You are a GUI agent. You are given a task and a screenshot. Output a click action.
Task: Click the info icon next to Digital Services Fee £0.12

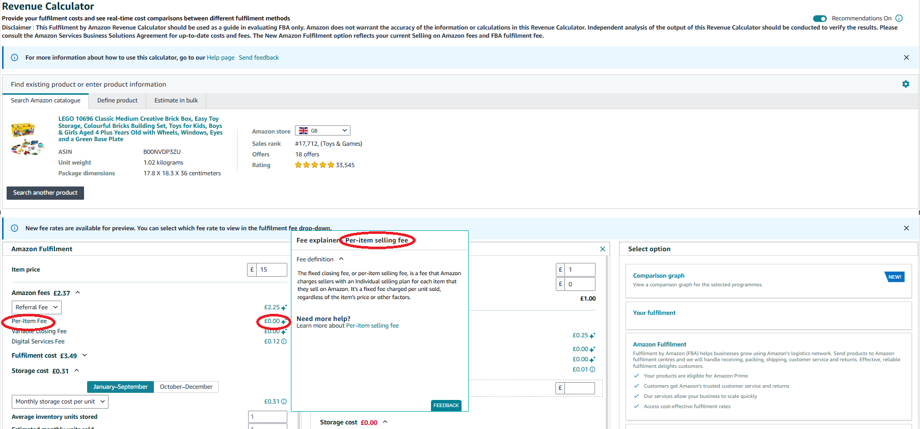284,341
